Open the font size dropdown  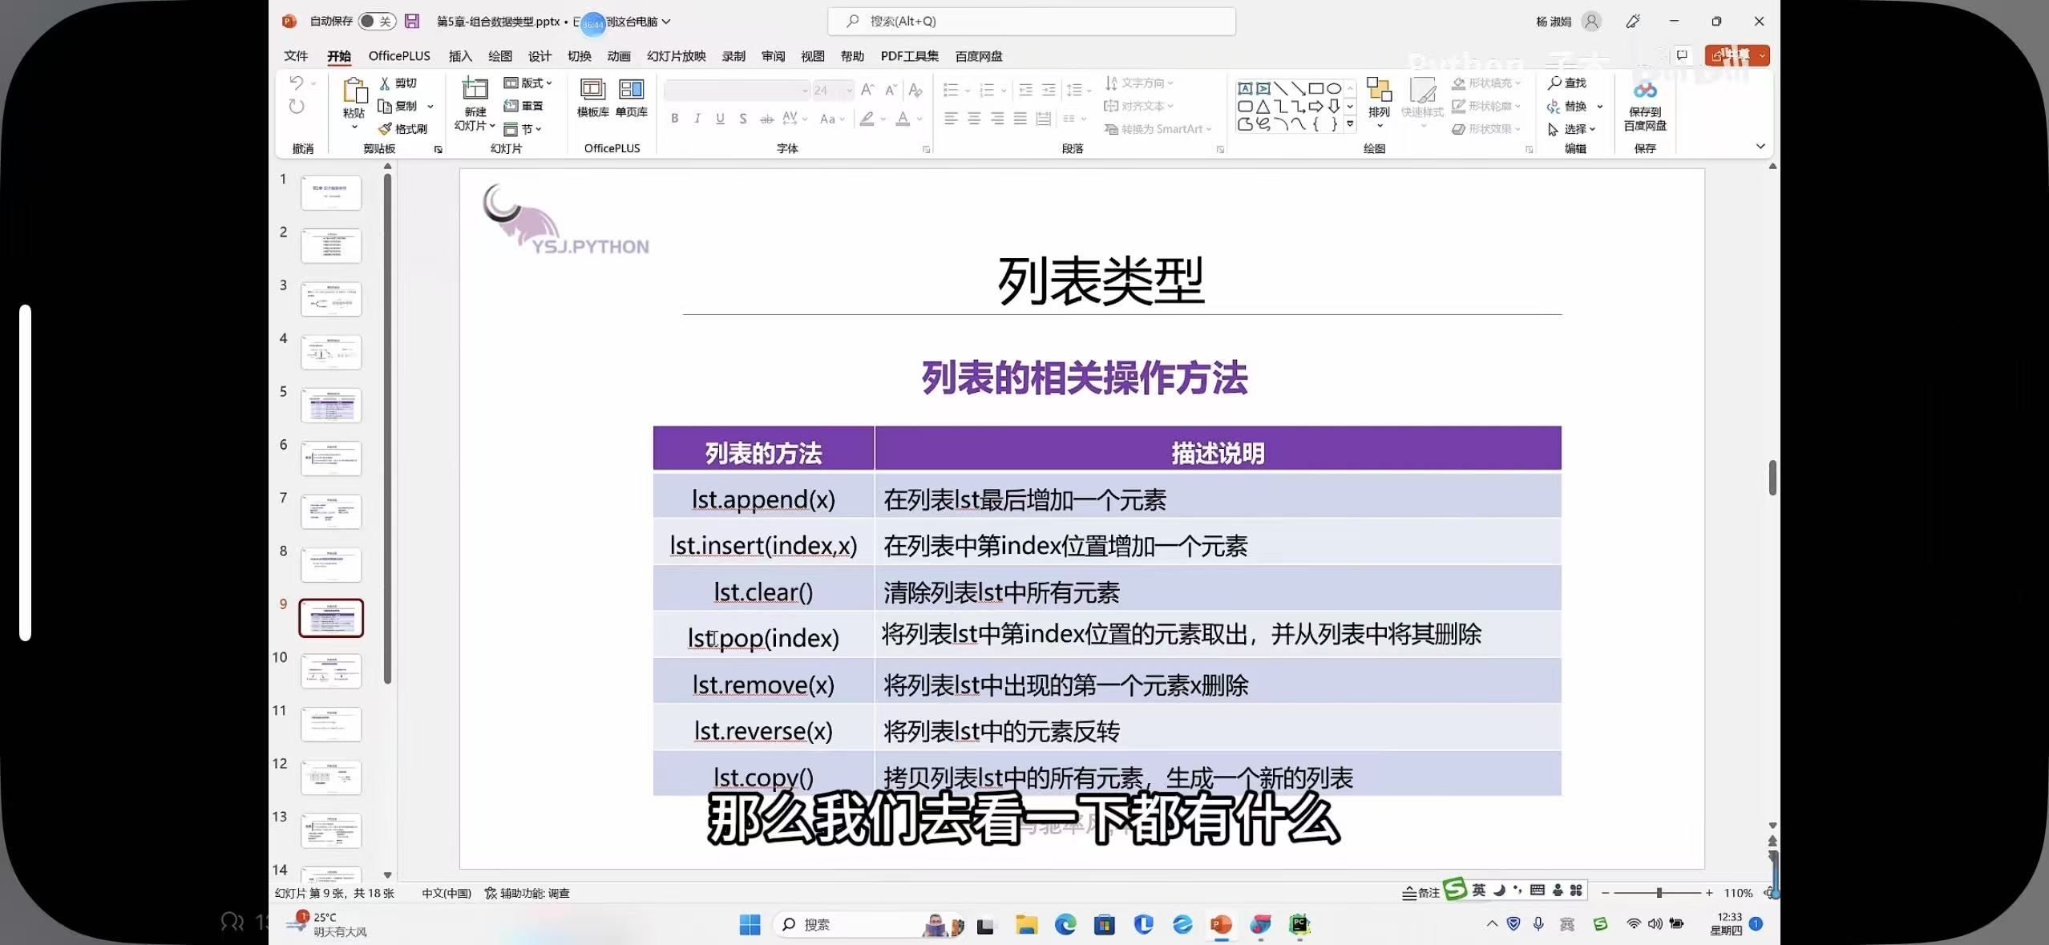849,91
